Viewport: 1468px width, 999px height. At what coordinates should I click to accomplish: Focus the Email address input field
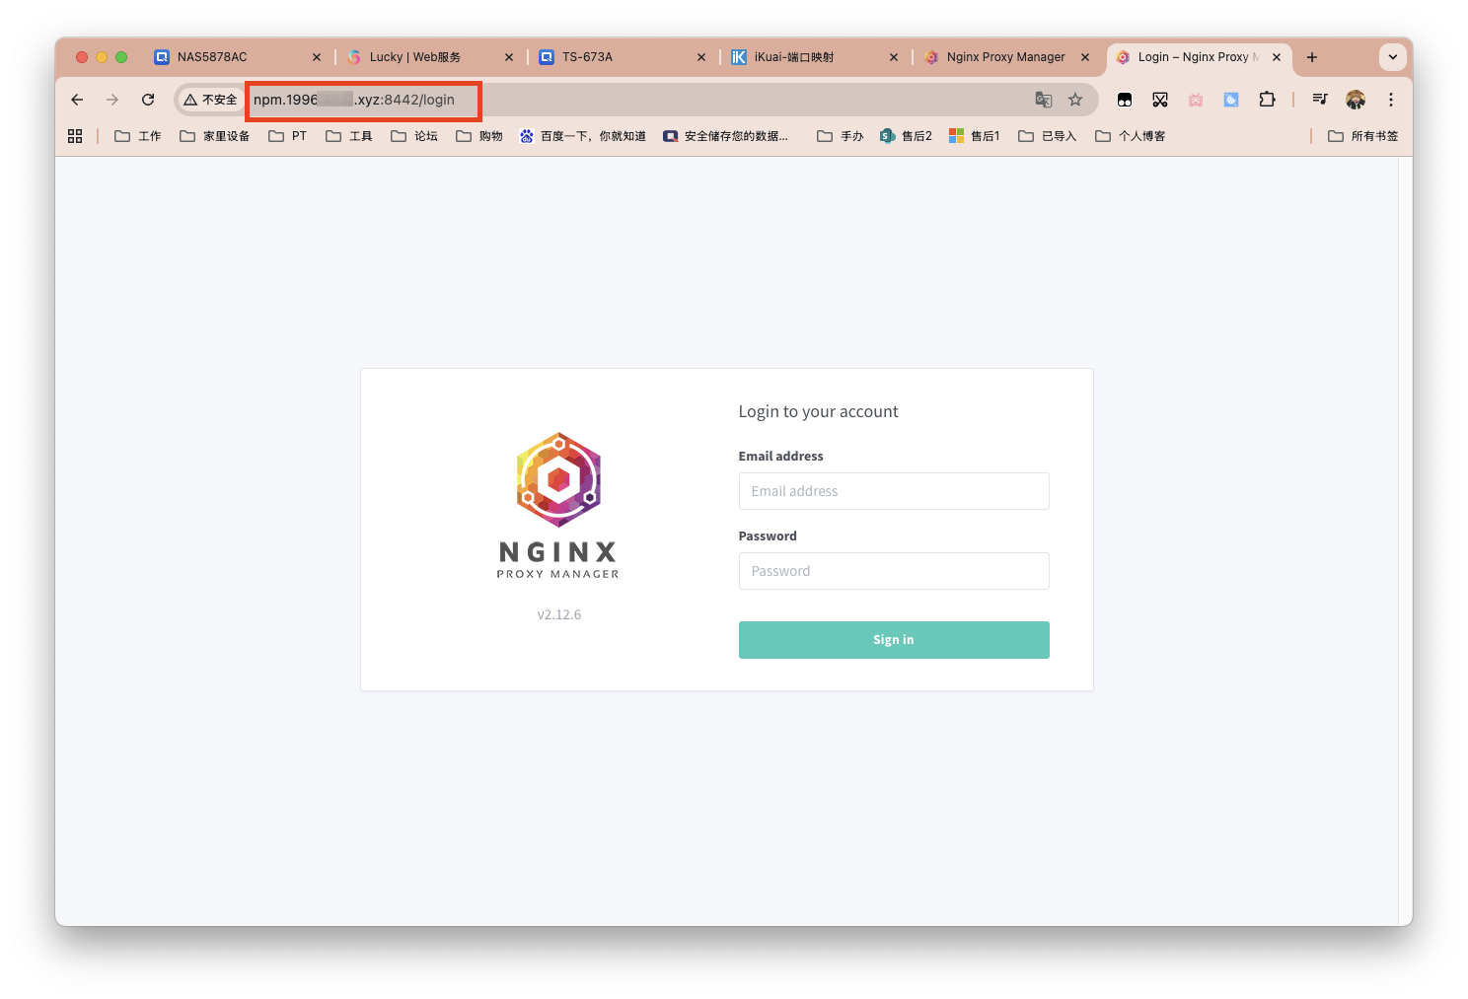click(x=893, y=491)
